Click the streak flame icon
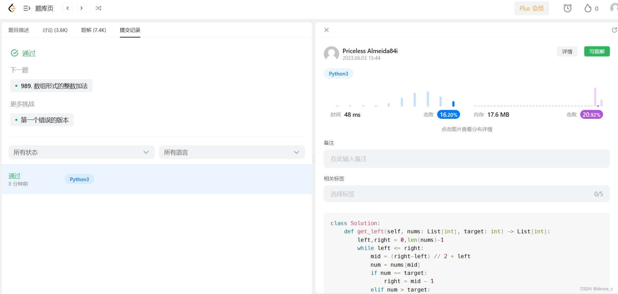The image size is (618, 294). (x=588, y=8)
